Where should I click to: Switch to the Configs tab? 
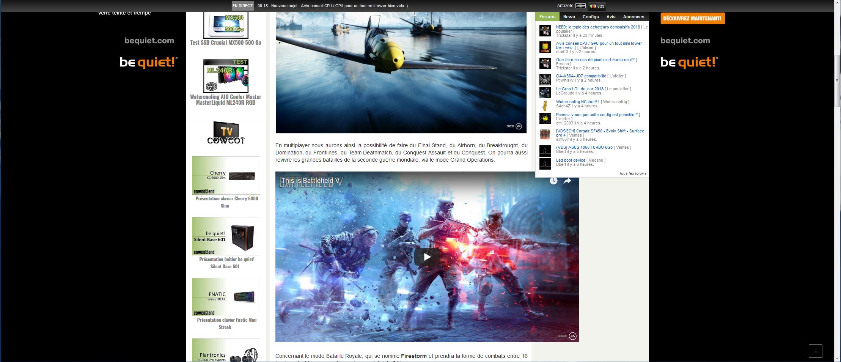[x=591, y=17]
